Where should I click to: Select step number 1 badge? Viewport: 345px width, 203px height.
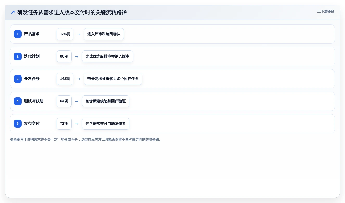[18, 34]
